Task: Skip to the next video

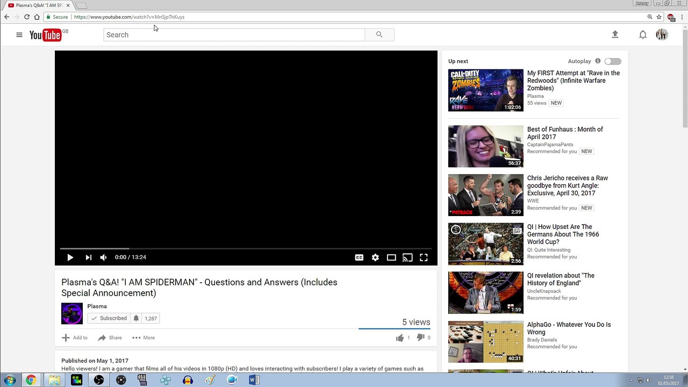Action: point(88,257)
